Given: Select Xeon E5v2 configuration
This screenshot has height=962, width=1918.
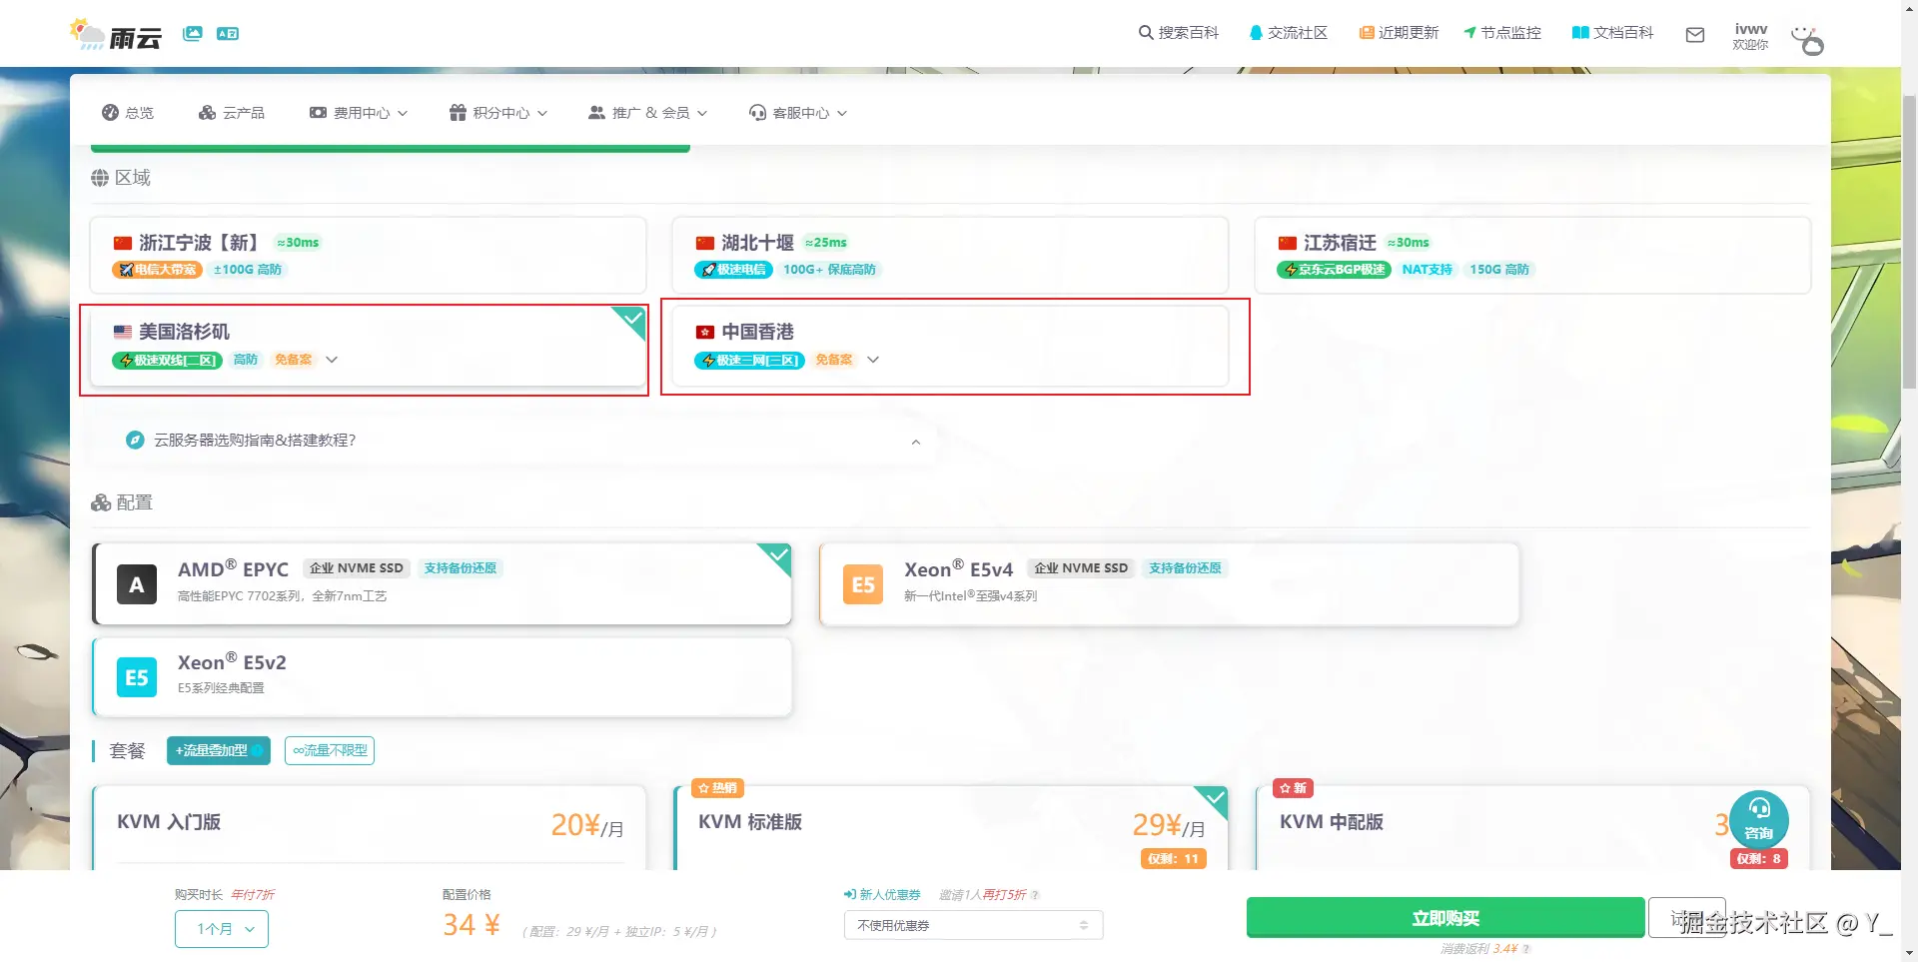Looking at the screenshot, I should coord(442,677).
